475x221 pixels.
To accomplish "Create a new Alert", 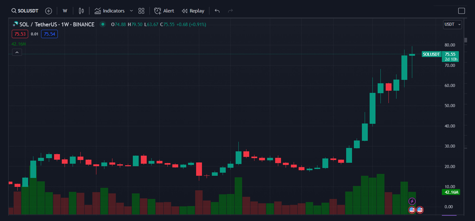I will pos(164,11).
